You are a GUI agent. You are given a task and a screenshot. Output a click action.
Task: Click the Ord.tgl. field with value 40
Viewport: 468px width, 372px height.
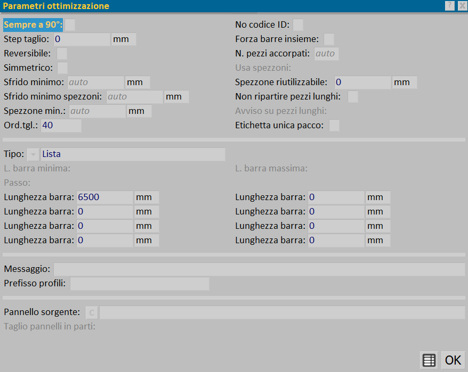[x=61, y=126]
